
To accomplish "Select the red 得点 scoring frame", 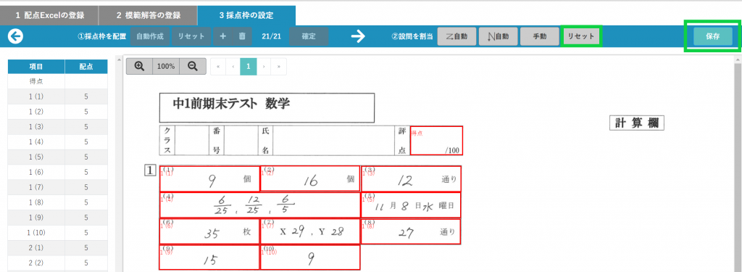I will [x=436, y=140].
